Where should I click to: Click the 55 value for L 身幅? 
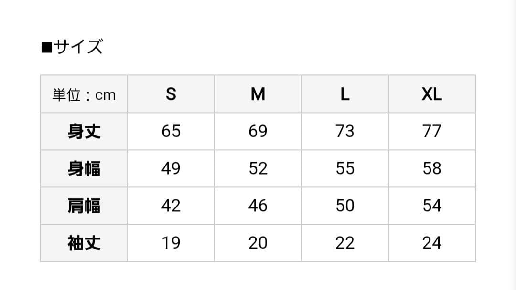click(345, 168)
